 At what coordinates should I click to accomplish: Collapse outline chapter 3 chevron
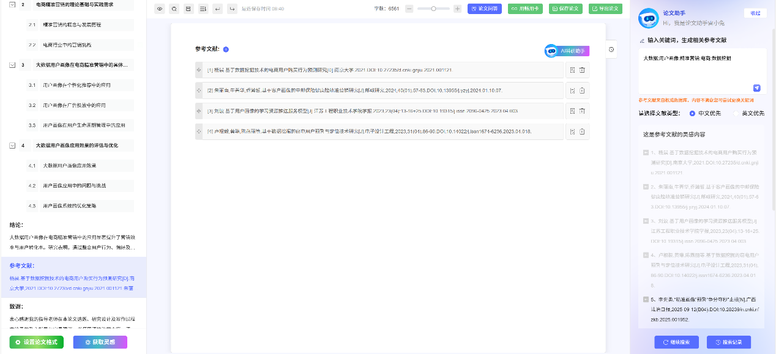point(12,65)
